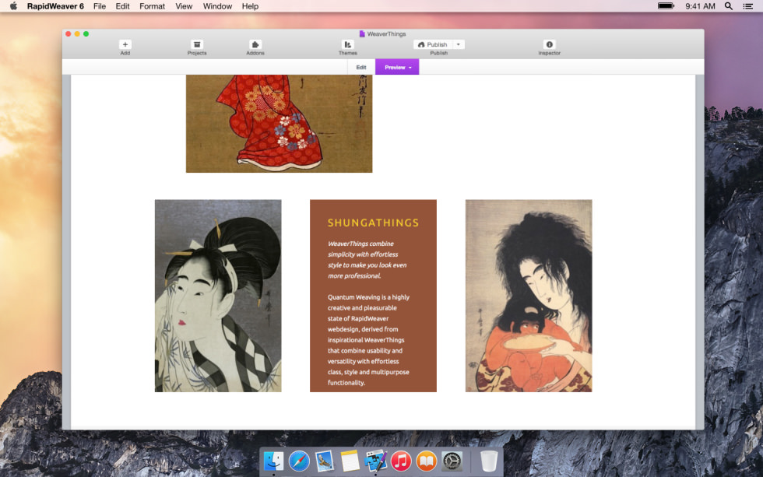Screen dimensions: 763x477
Task: Open the Addons toolbar icon
Action: click(x=255, y=44)
